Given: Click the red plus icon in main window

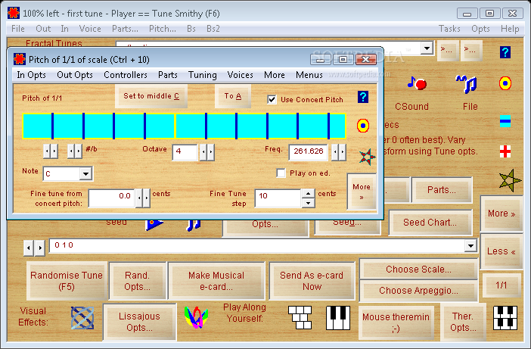Looking at the screenshot, I should click(505, 151).
